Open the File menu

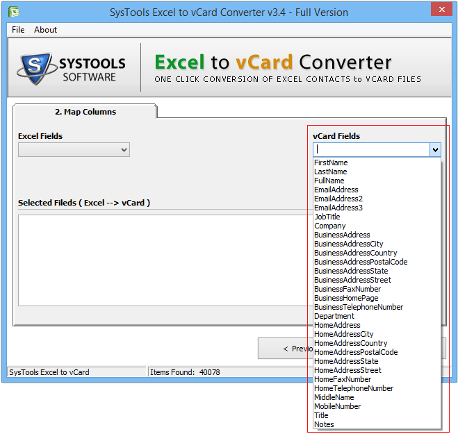(x=18, y=30)
